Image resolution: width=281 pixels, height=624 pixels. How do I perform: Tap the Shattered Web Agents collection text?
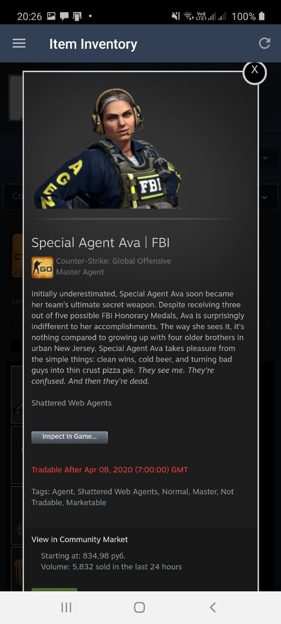point(71,403)
